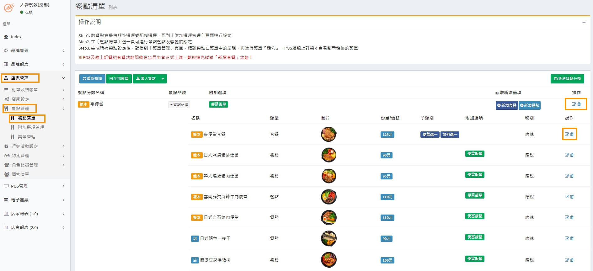Click edit icon for 韓式燒烤豬肉便當
593x271 pixels.
(x=567, y=176)
